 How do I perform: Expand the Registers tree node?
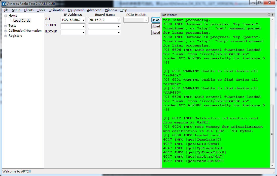point(6,36)
